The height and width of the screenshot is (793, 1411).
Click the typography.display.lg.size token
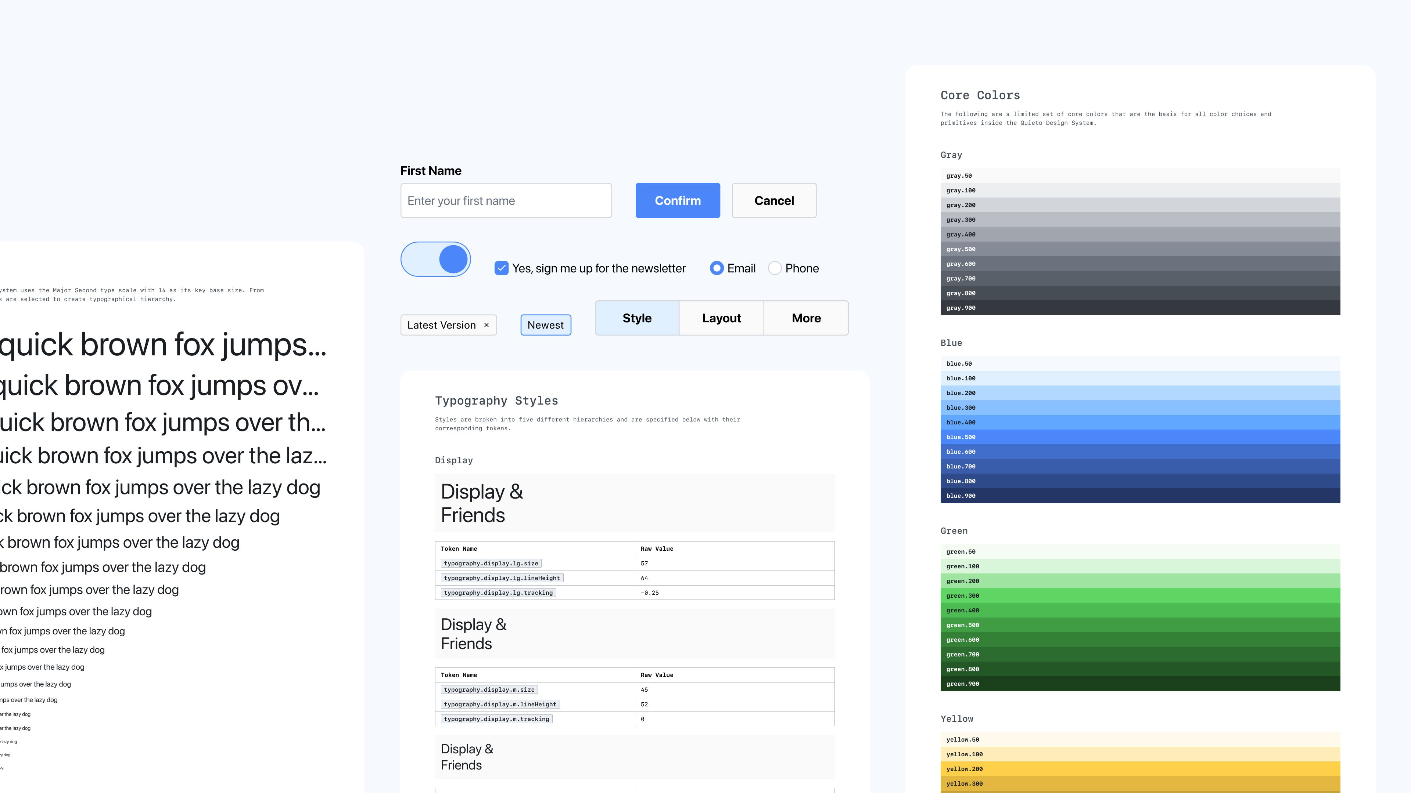coord(491,563)
